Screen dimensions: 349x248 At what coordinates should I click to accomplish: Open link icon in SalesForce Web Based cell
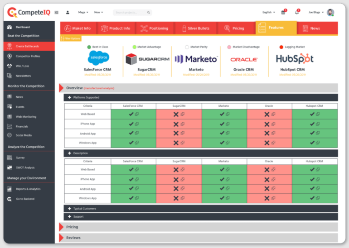(136, 114)
